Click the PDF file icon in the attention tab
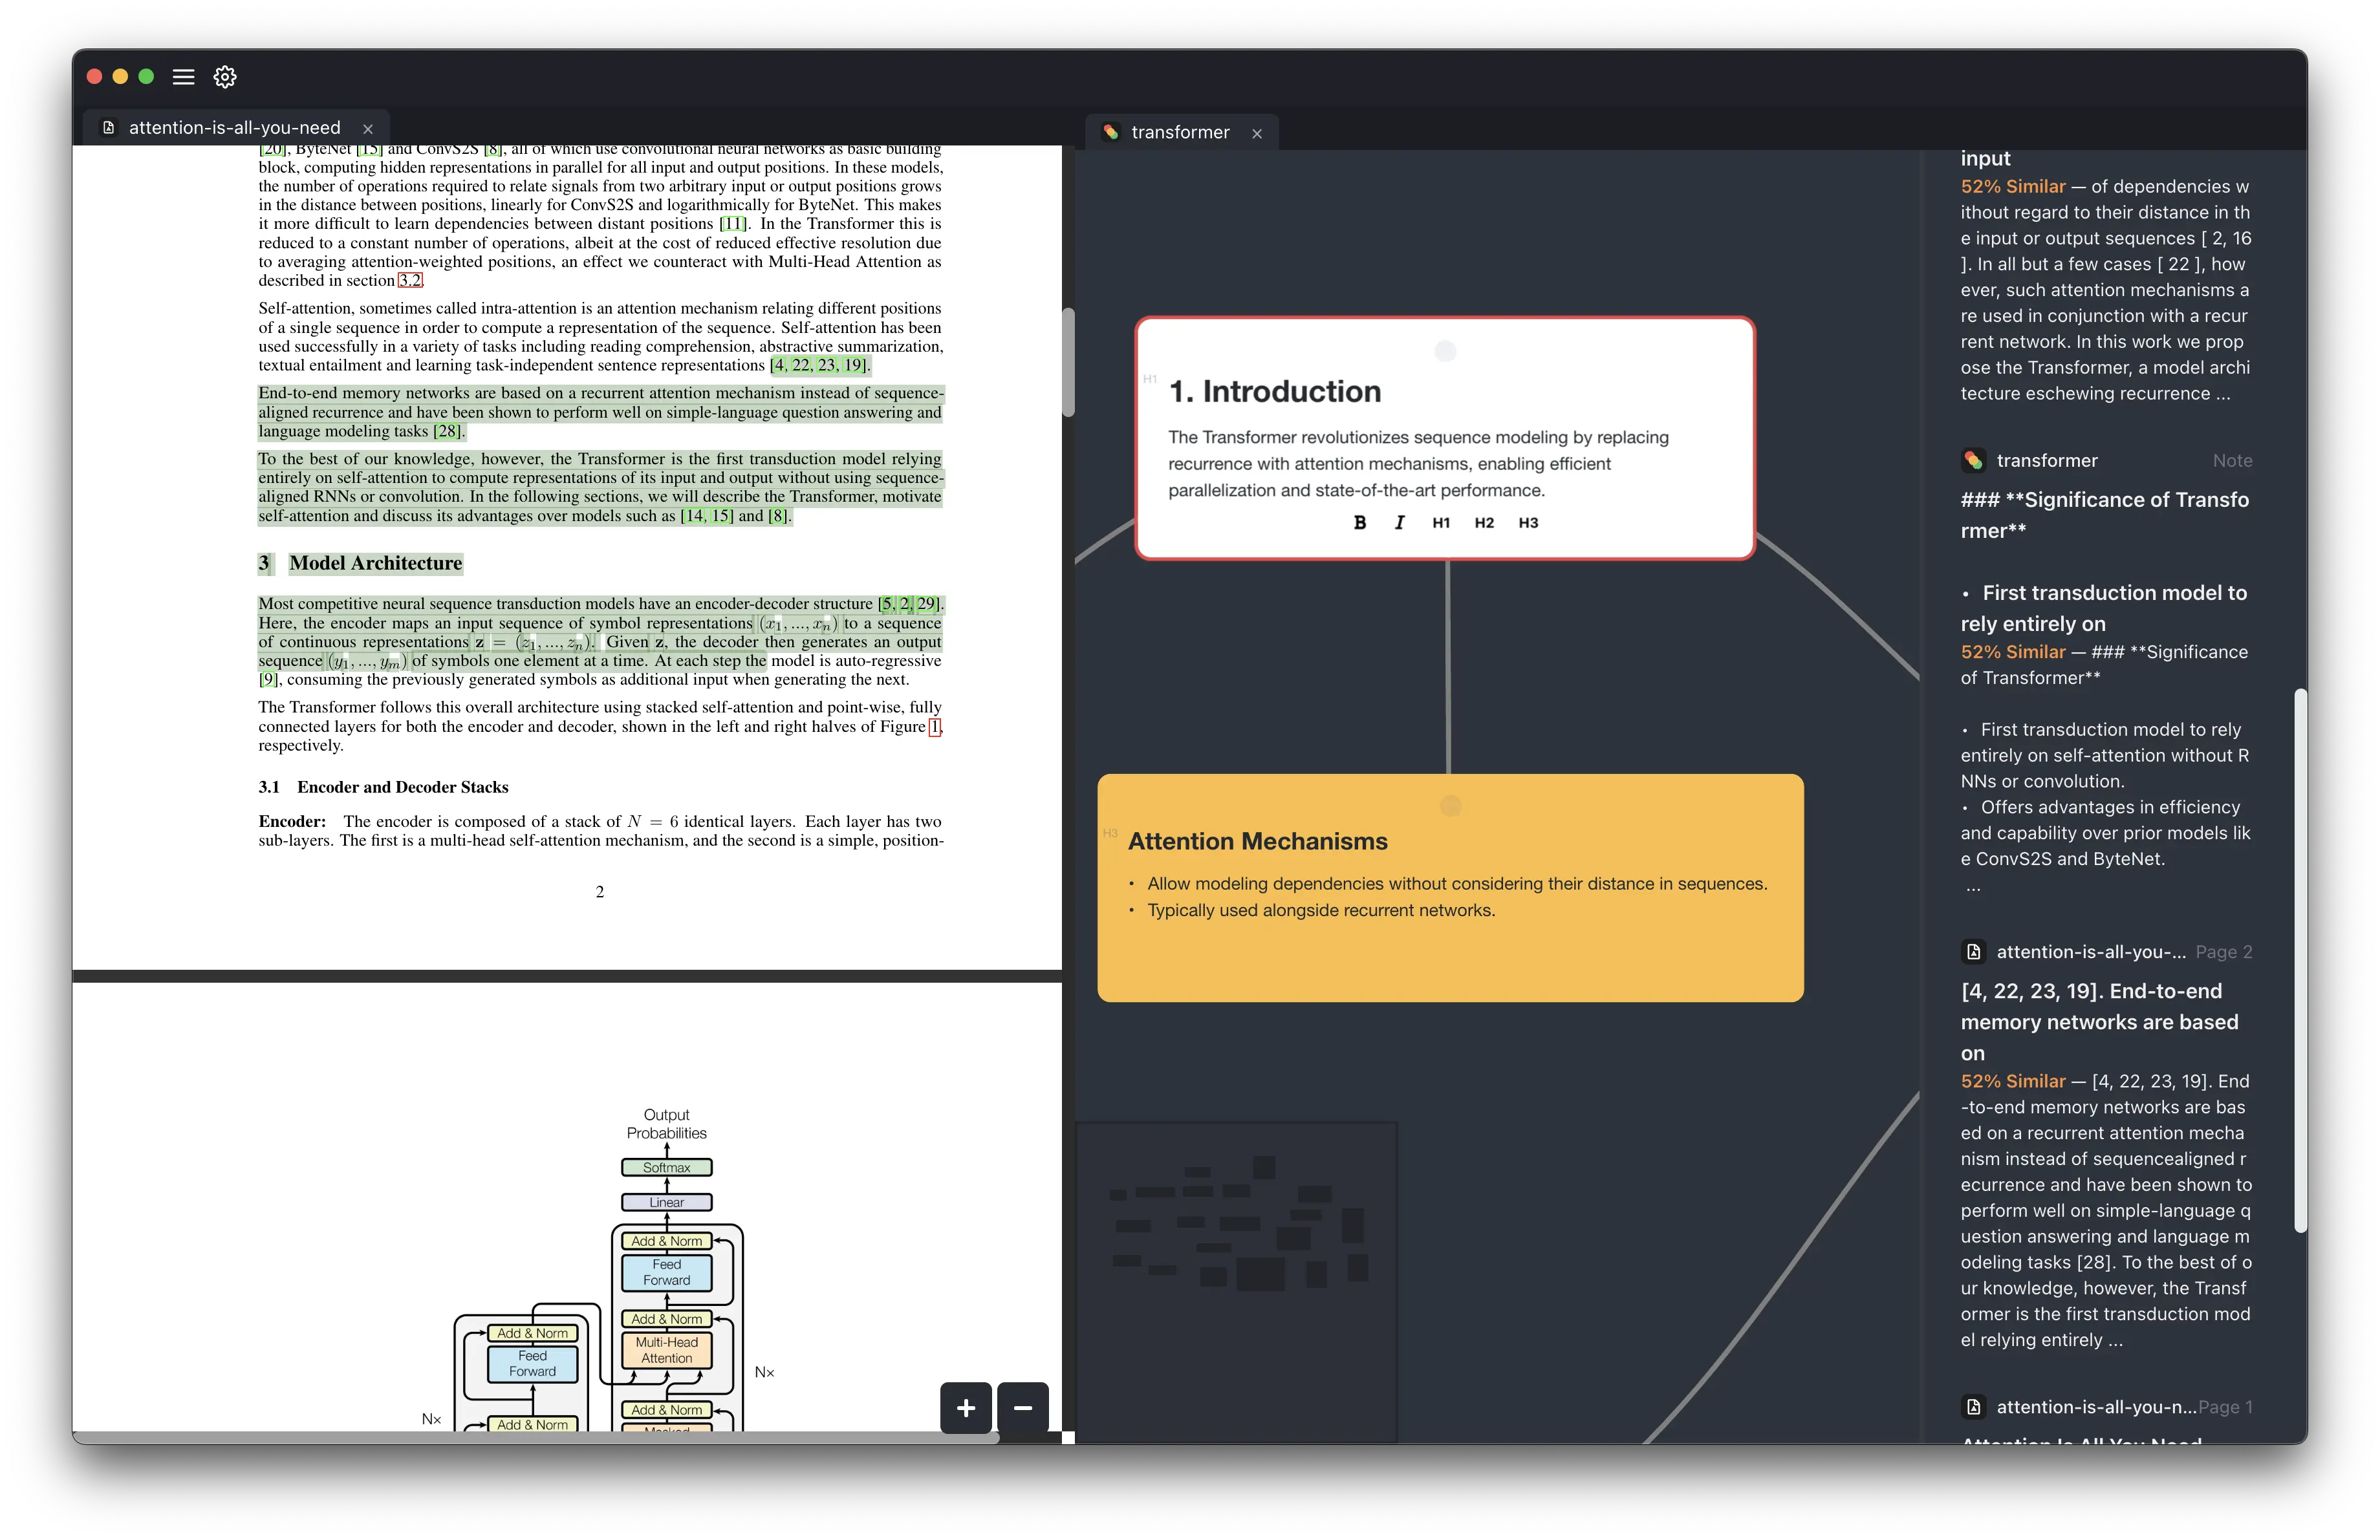 (109, 128)
